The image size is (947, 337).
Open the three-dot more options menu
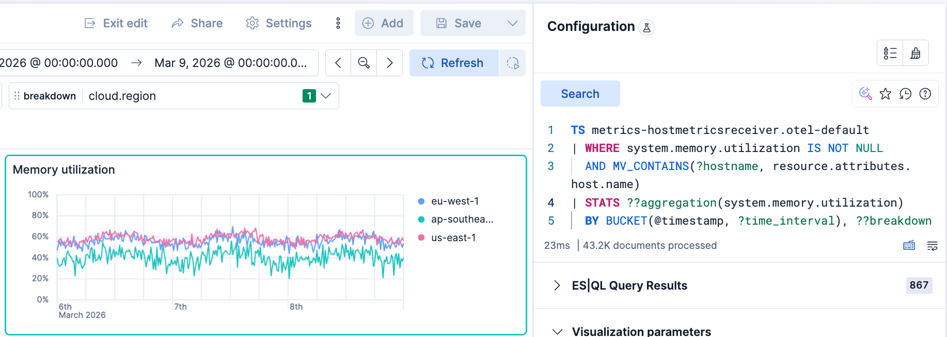(x=338, y=23)
